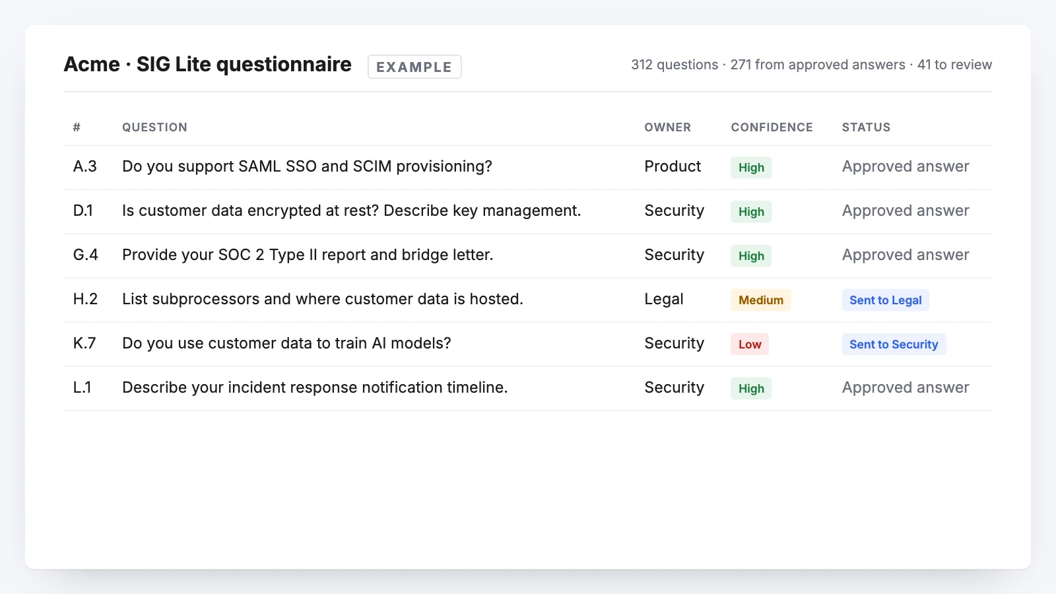Click the 'Sent to Security' status pill

click(894, 345)
